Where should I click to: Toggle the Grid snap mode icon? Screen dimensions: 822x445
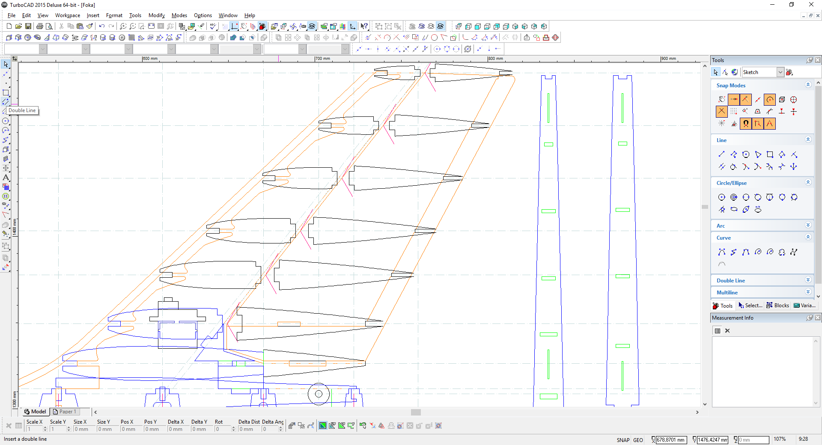pyautogui.click(x=734, y=112)
